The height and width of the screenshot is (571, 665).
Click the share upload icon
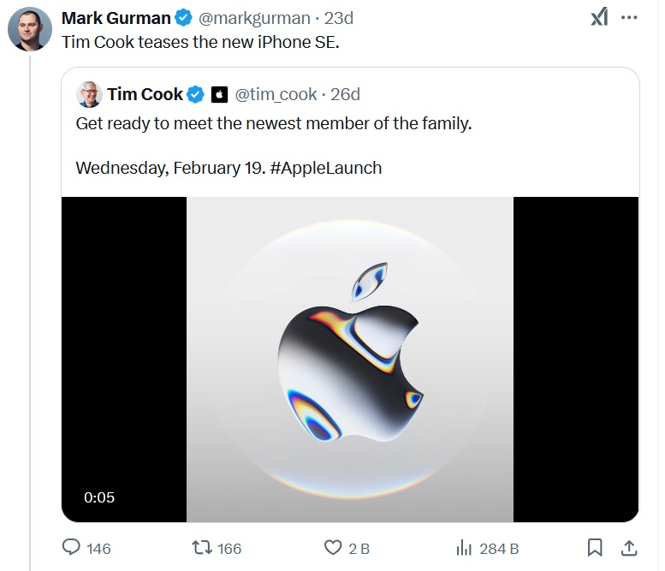click(629, 547)
